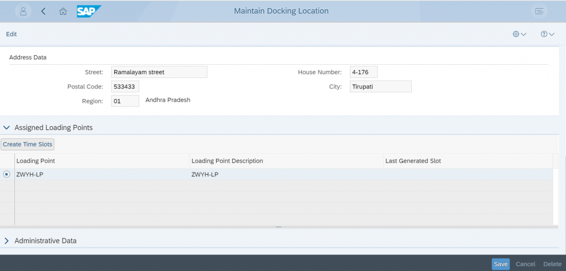Screen dimensions: 566x271
Task: Click the Street input field
Action: [x=159, y=72]
